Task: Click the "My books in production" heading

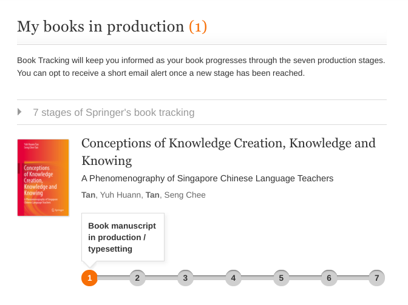Action: coord(100,26)
